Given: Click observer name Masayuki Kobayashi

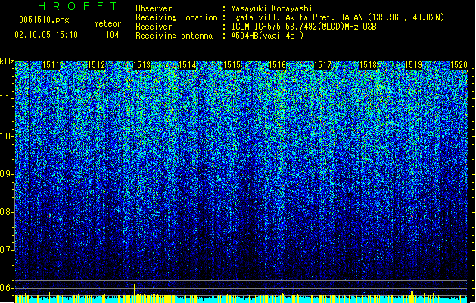Looking at the screenshot, I should [271, 8].
